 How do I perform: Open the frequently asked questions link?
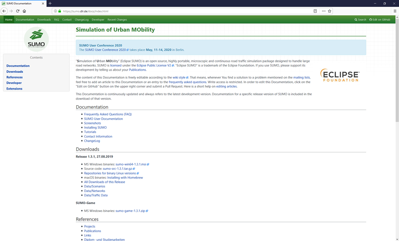click(187, 82)
